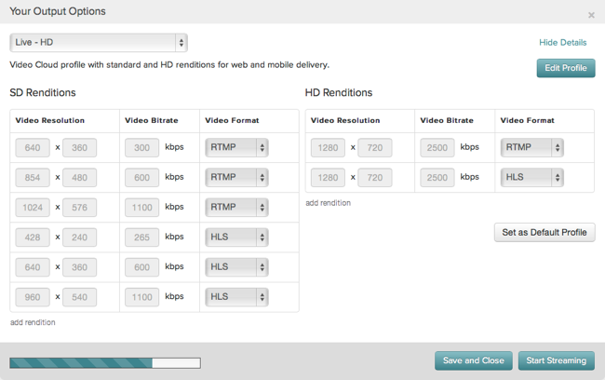Close the Output Options dialog
The width and height of the screenshot is (605, 380).
point(591,15)
